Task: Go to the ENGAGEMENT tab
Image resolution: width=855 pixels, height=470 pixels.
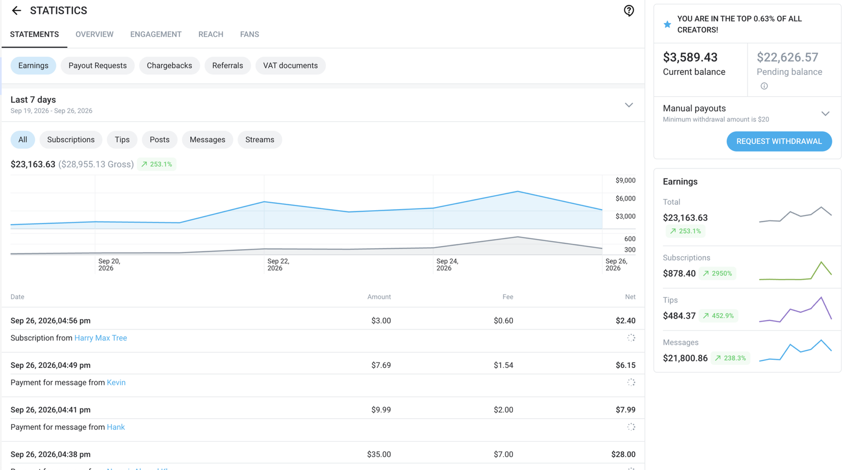Action: pyautogui.click(x=156, y=34)
